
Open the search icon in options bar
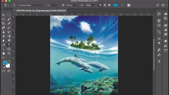[x=158, y=5]
